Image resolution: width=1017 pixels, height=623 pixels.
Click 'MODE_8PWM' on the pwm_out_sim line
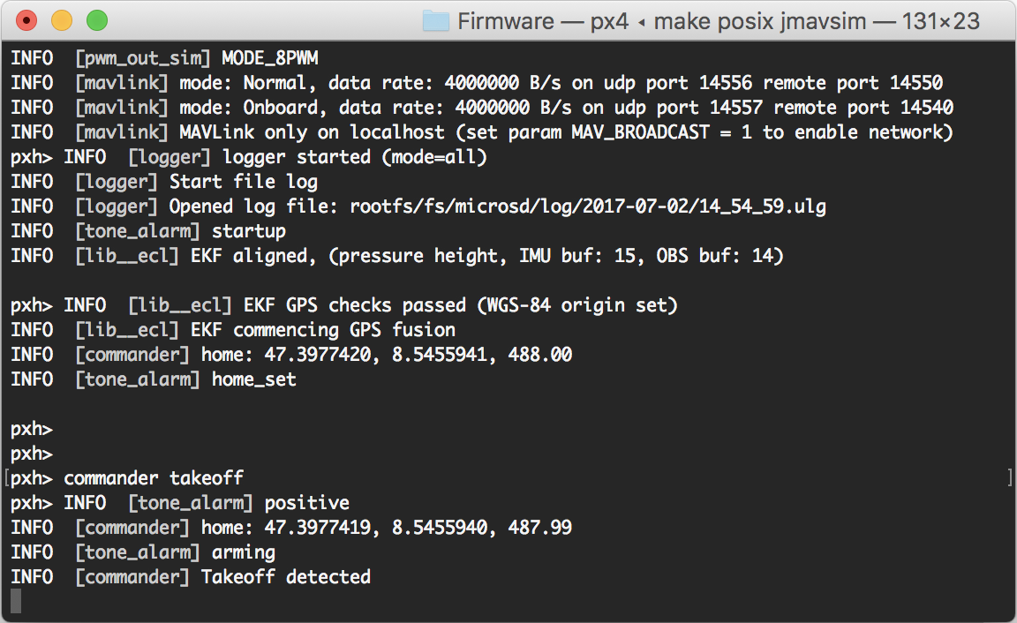270,58
